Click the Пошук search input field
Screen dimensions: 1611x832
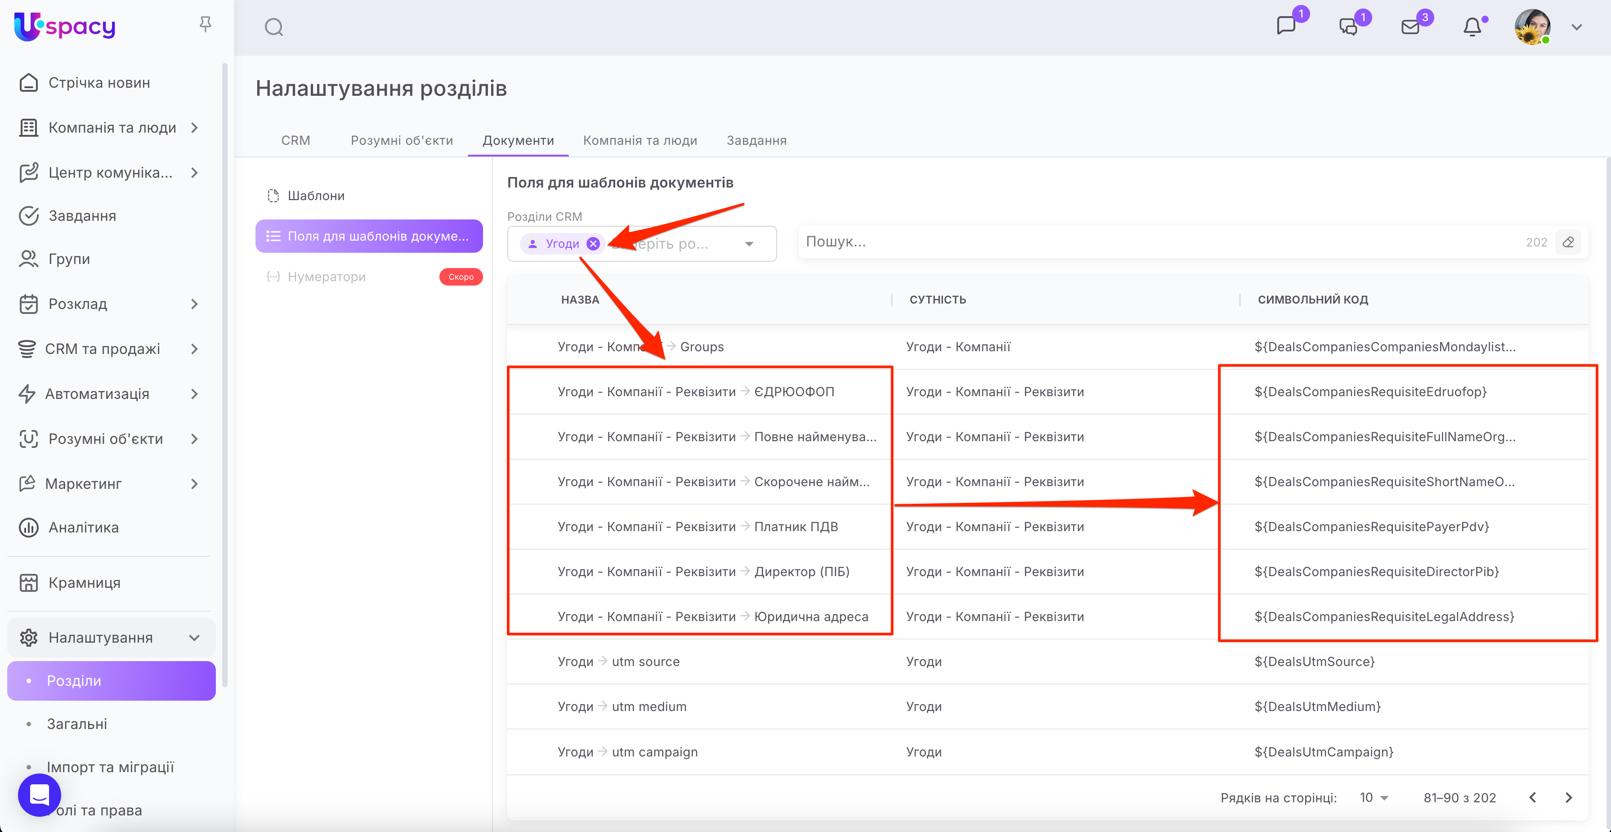1157,242
